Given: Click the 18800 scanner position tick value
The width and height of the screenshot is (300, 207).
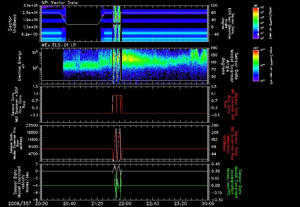Looking at the screenshot, I should click(x=32, y=132).
